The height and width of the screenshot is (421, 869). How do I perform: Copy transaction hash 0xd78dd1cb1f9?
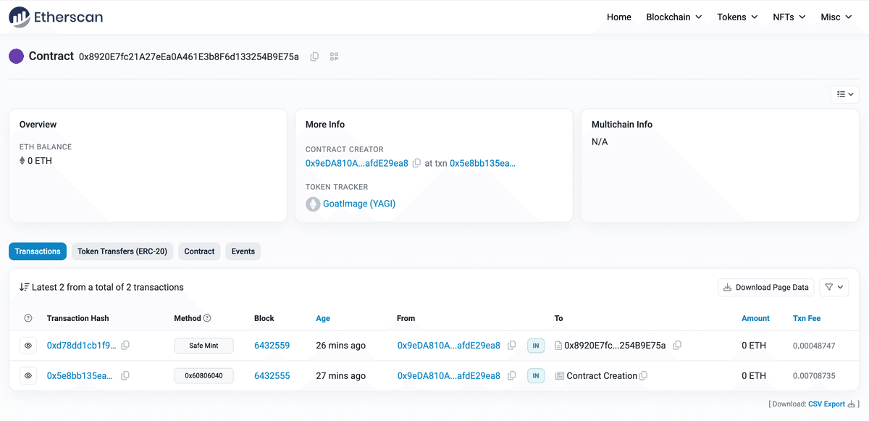click(125, 346)
